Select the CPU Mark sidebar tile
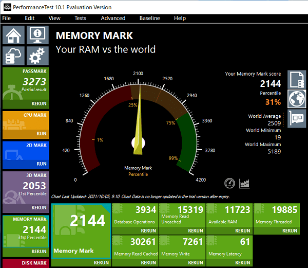This screenshot has height=268, width=308. (26, 120)
